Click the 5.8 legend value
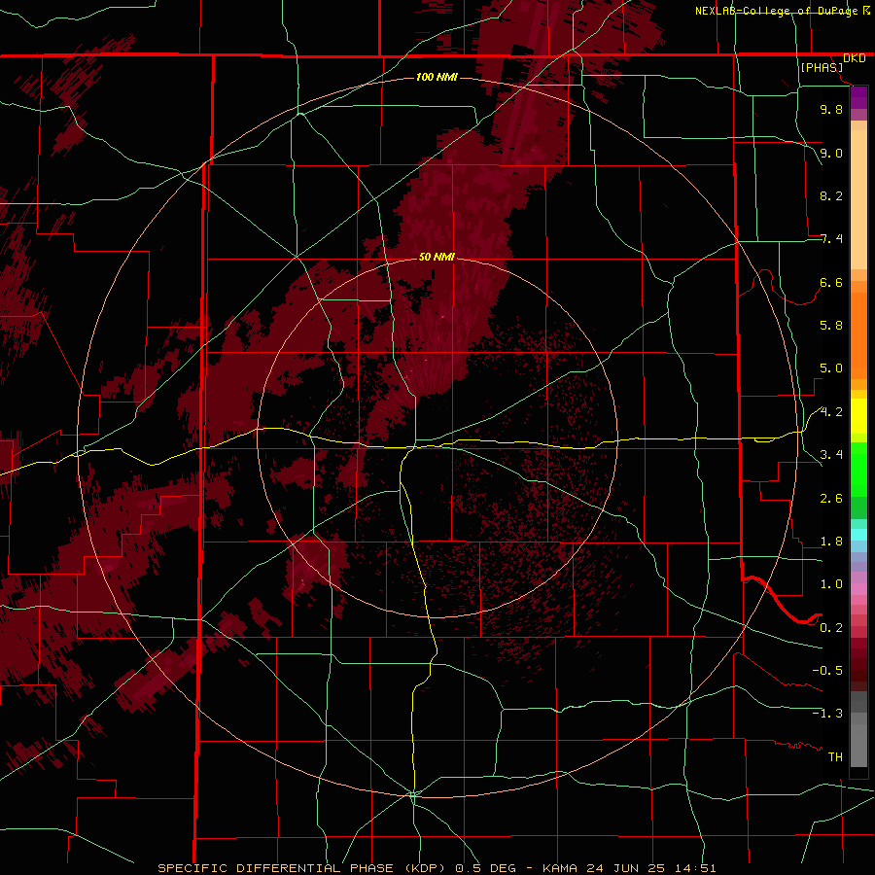The image size is (875, 875). click(x=831, y=326)
